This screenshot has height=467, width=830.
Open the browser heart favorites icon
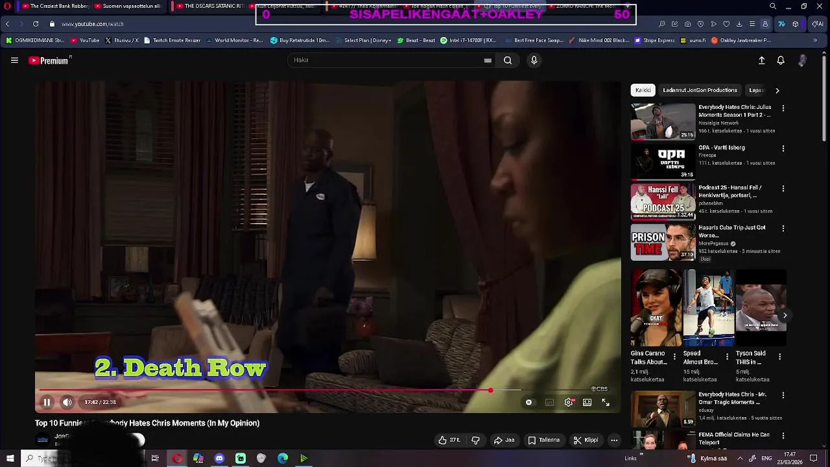coord(726,24)
